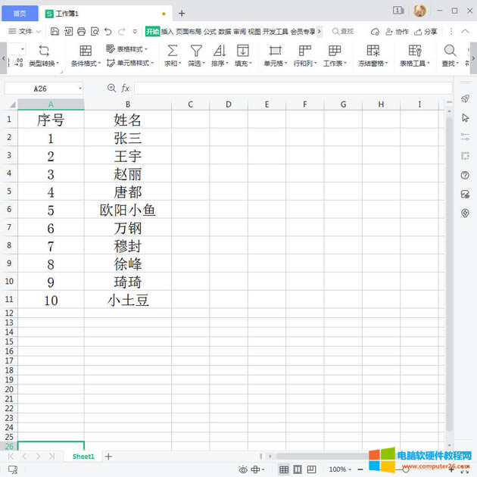This screenshot has height=477, width=477.
Task: Click the undo arrow icon
Action: (108, 31)
